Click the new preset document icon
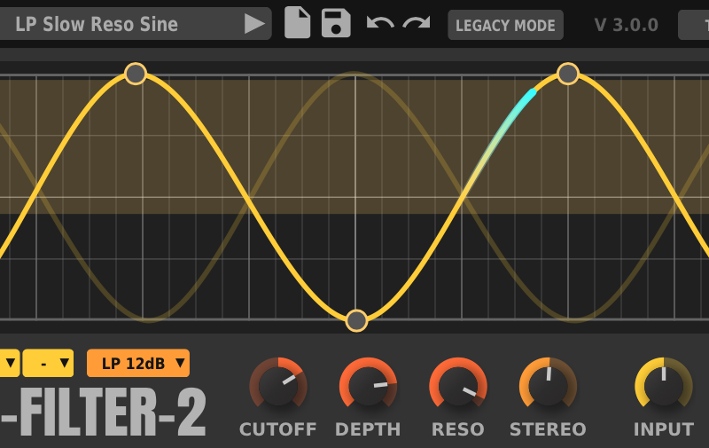709x448 pixels. pos(298,23)
